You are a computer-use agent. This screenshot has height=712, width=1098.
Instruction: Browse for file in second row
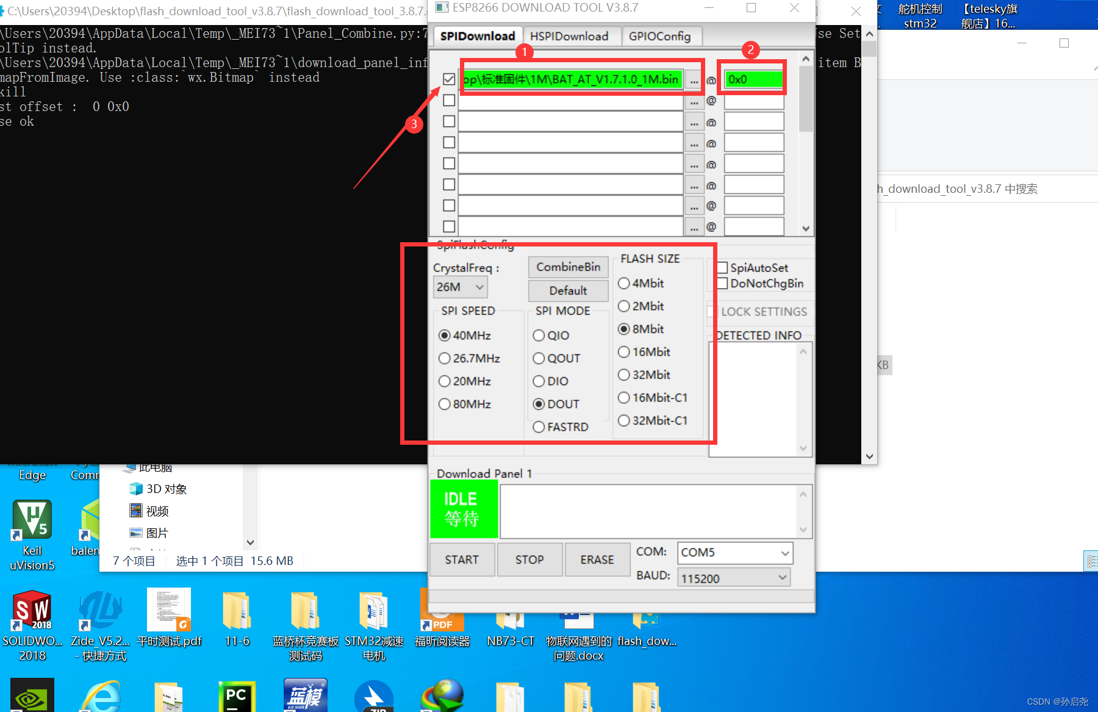(x=694, y=101)
